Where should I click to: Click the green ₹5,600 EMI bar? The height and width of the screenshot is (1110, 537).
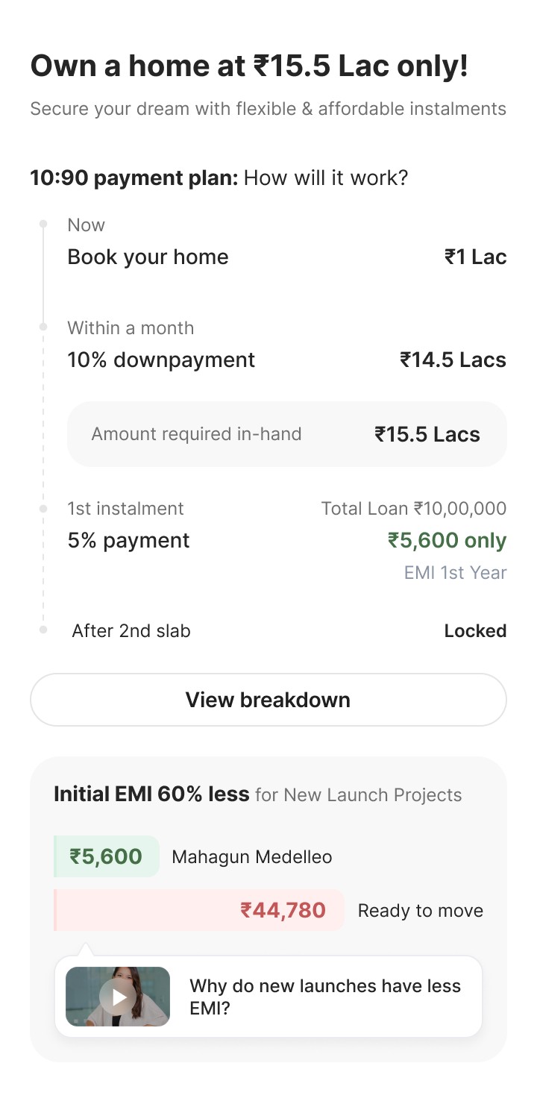click(106, 856)
